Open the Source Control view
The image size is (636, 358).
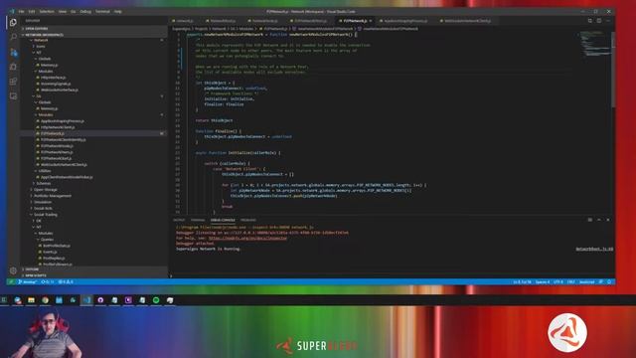[x=13, y=52]
